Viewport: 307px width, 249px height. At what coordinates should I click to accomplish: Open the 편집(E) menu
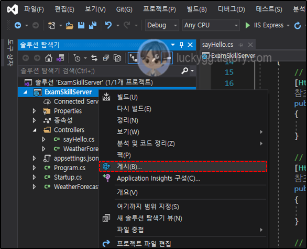(x=64, y=9)
